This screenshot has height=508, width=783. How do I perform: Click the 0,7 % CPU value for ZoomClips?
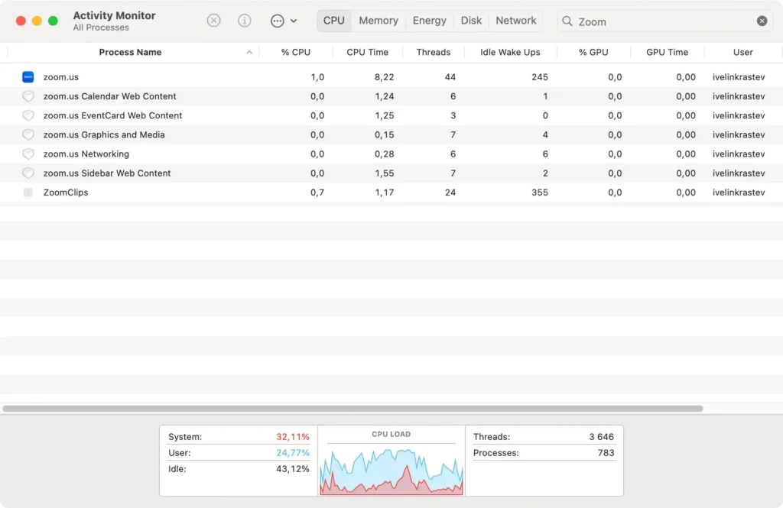coord(317,193)
